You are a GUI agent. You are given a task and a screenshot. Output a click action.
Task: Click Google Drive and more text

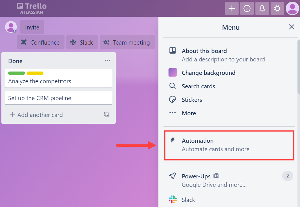(x=214, y=185)
